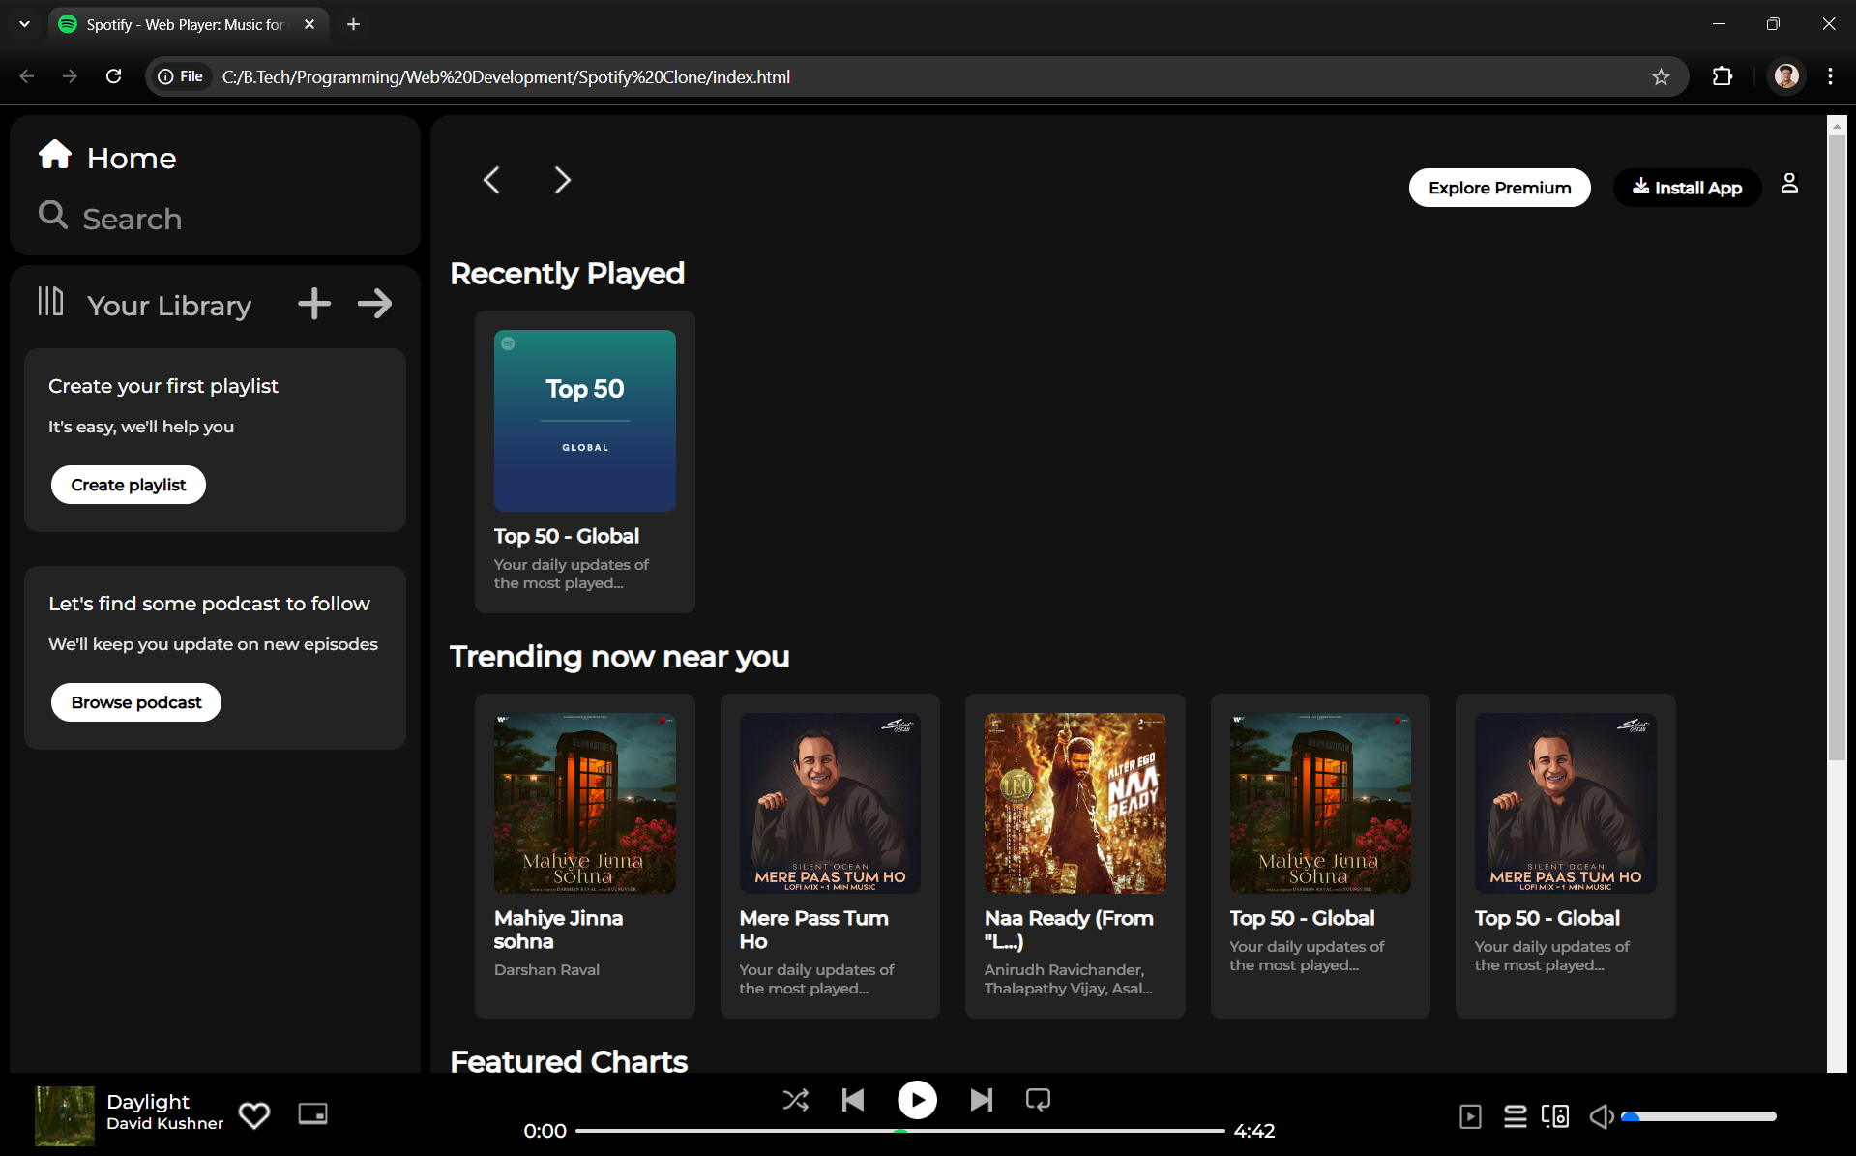Screen dimensions: 1856x1156
Task: Mute the volume speaker icon
Action: coord(1601,1116)
